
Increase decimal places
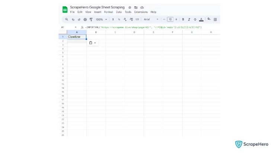coord(131,20)
